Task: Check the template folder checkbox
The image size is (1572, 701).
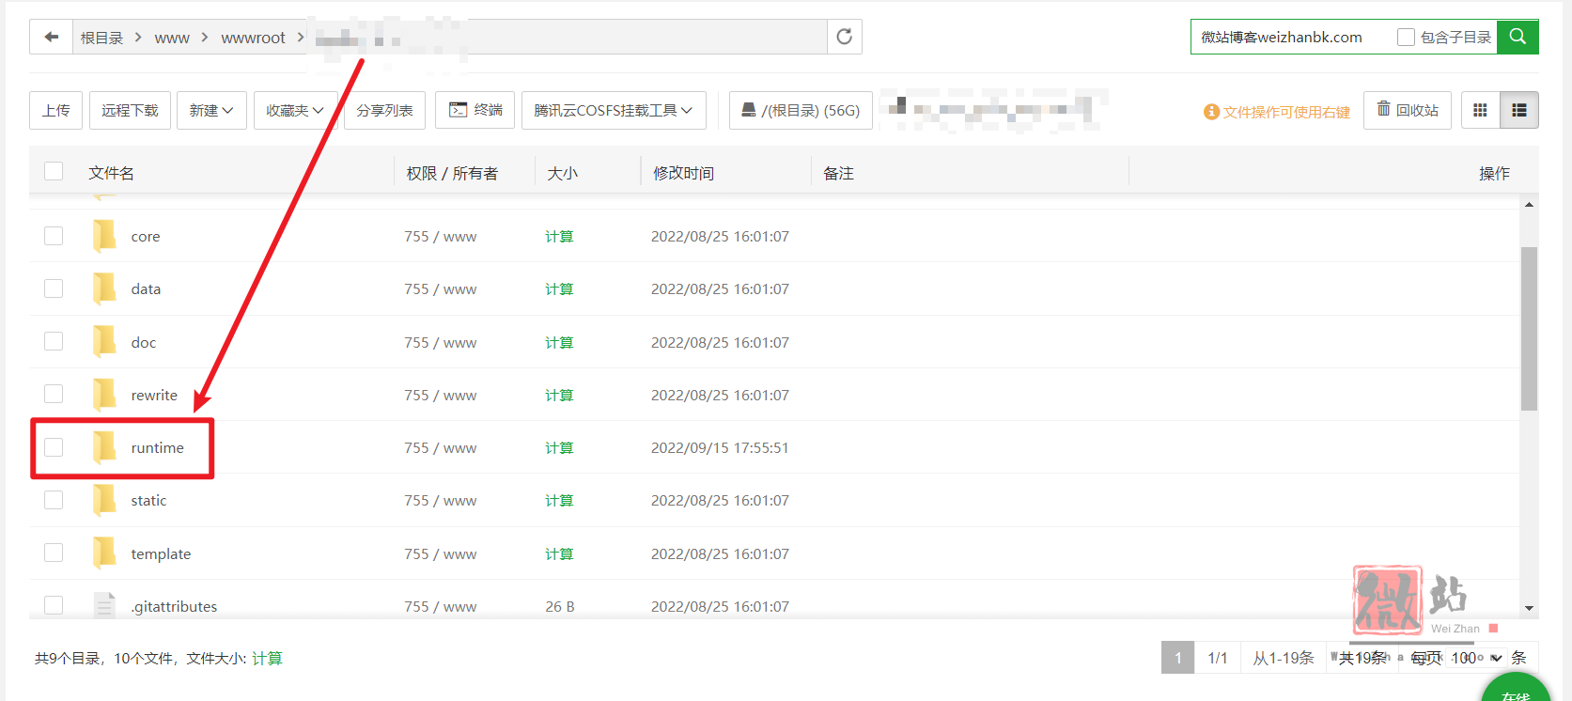Action: click(54, 553)
